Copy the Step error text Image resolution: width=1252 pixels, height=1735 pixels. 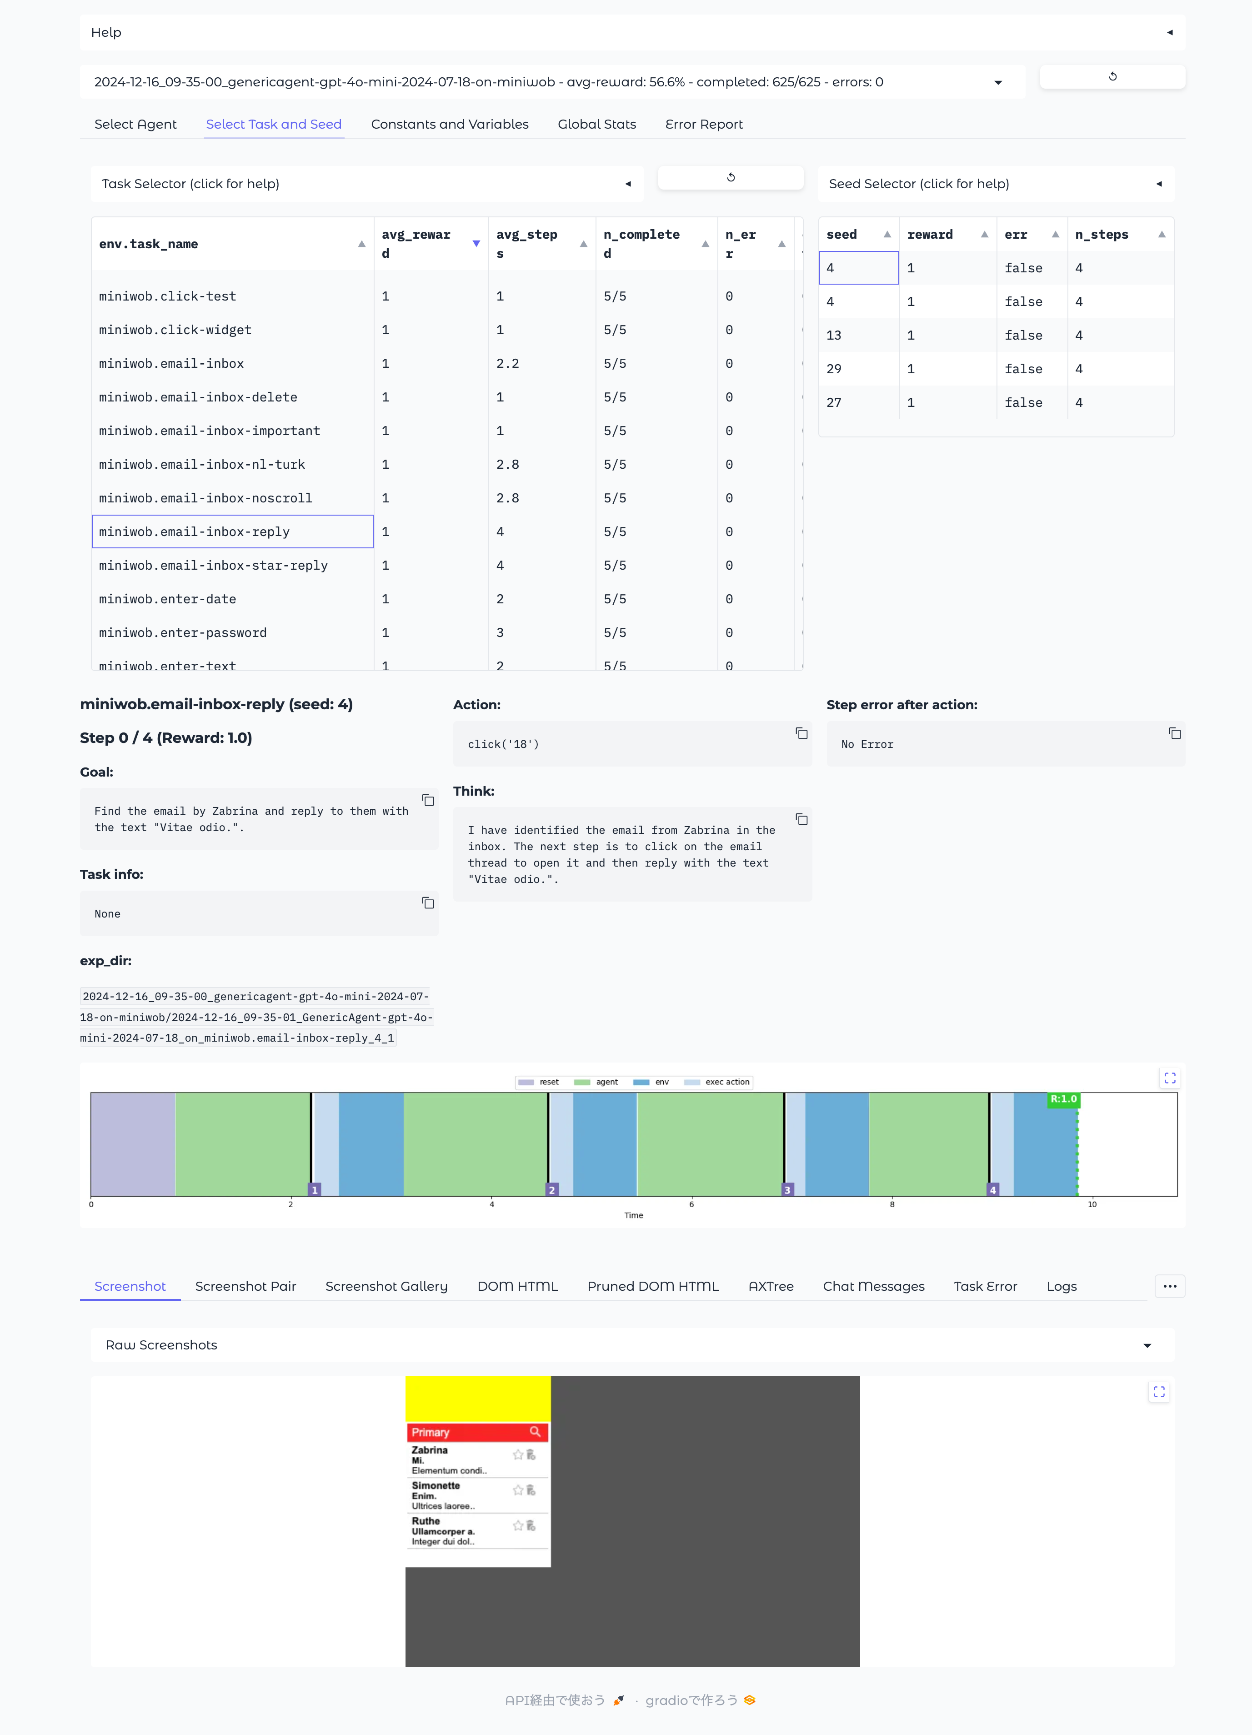[1174, 734]
